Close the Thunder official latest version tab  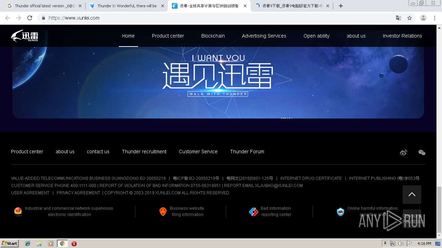coord(80,6)
